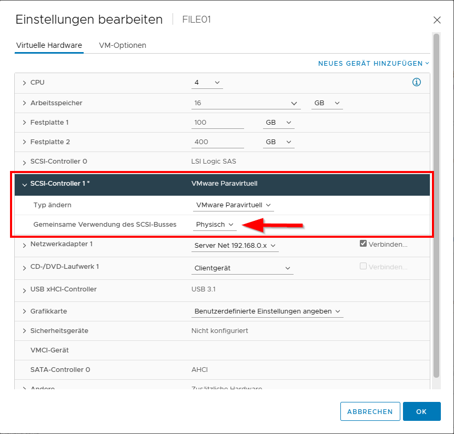Toggle Verbinden checkbox for CD-/DVD-Laufwerk 1
This screenshot has width=454, height=434.
363,266
